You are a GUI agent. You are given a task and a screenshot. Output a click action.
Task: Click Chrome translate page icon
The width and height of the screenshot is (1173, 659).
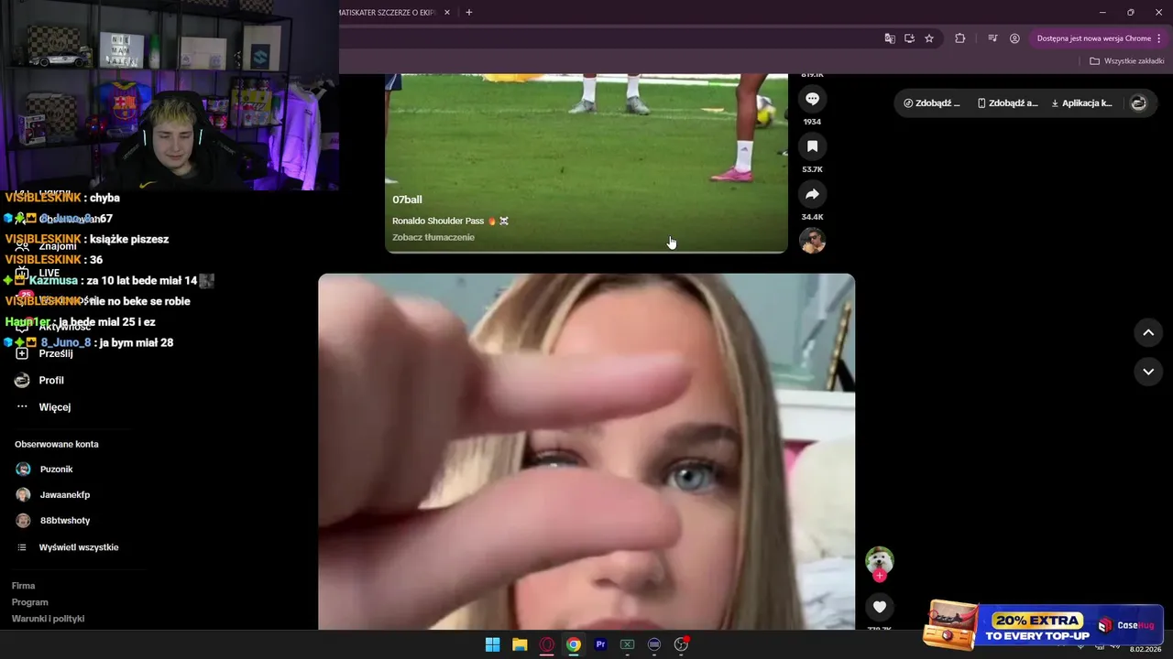click(889, 38)
